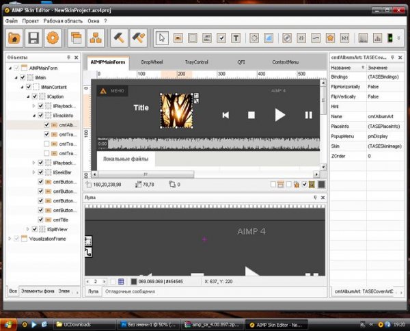The height and width of the screenshot is (331, 410).
Task: Uncheck the selected cmfAlb... item checkbox
Action: 46,125
